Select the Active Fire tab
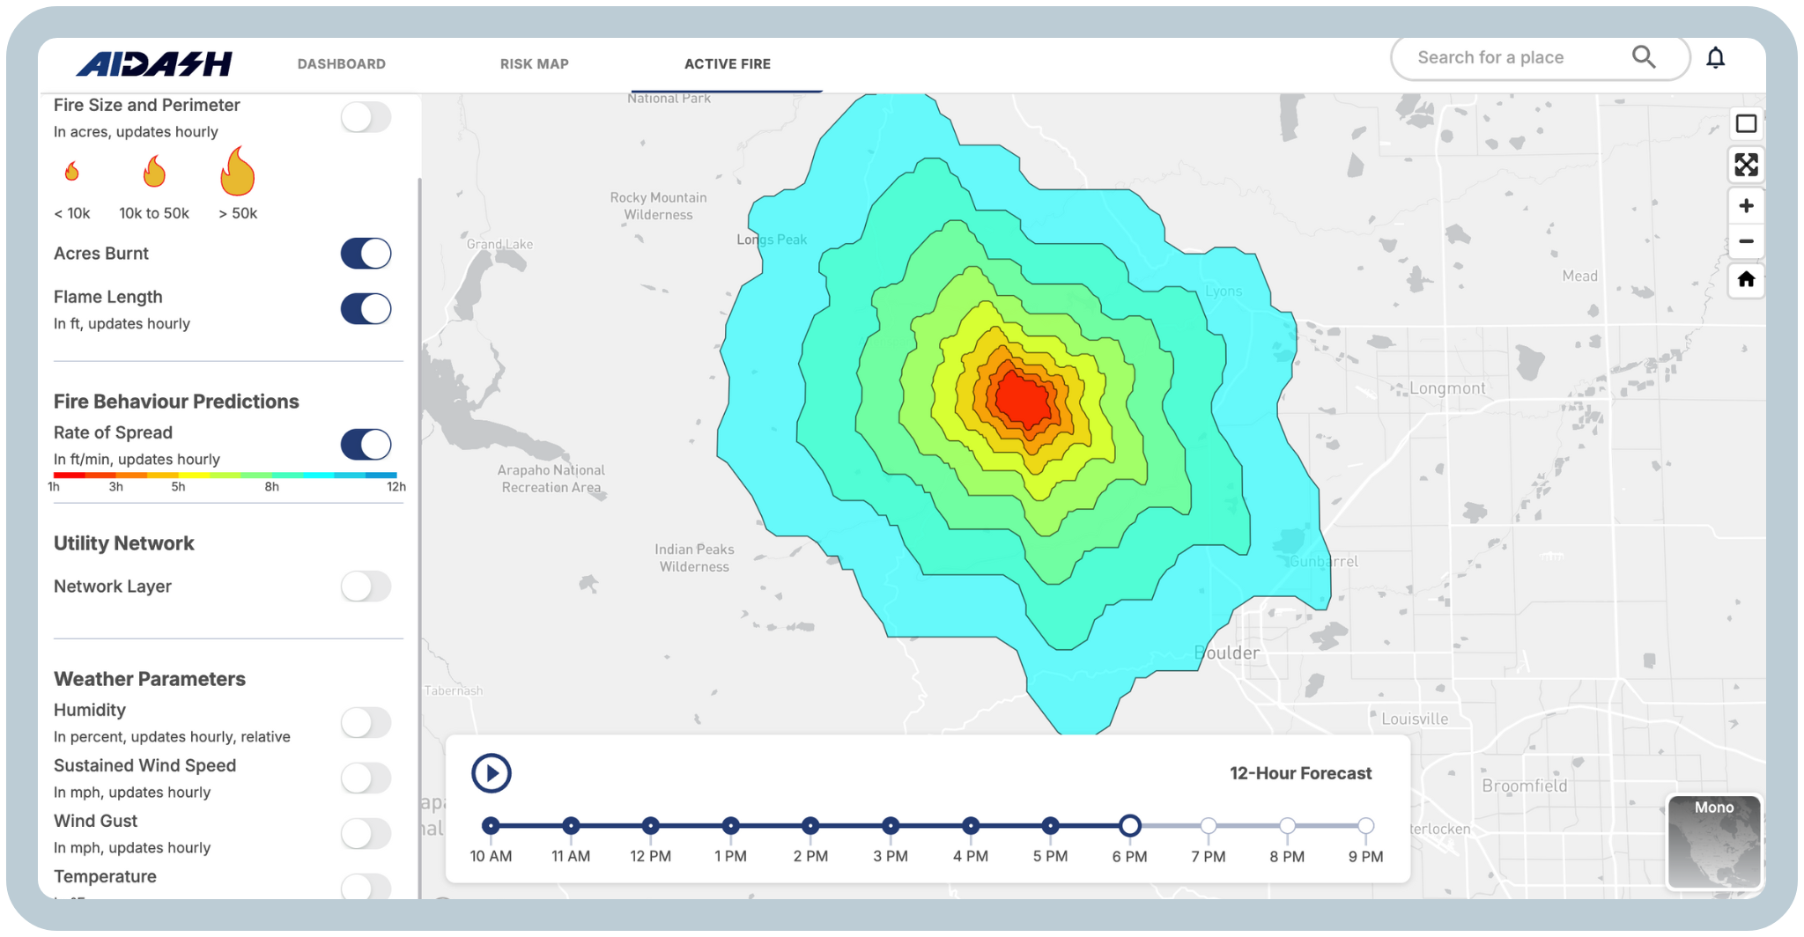 click(x=728, y=64)
